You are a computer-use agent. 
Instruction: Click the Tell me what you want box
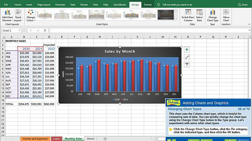pyautogui.click(x=177, y=5)
